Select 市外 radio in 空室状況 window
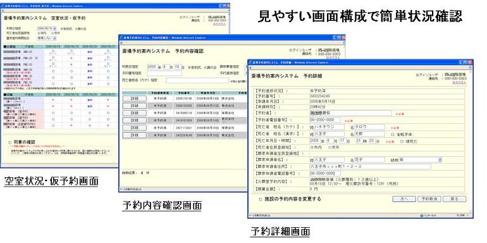Viewport: 487px width, 243px height. (x=52, y=33)
